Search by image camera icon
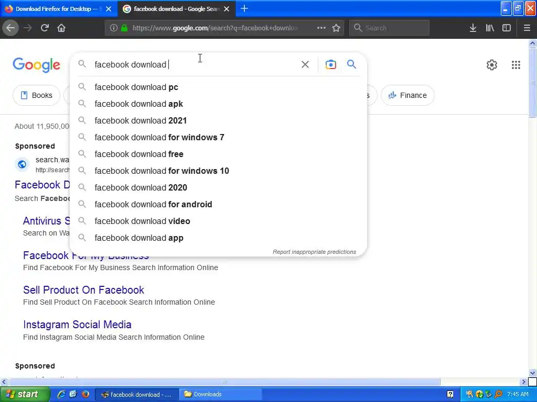This screenshot has width=537, height=402. 331,64
